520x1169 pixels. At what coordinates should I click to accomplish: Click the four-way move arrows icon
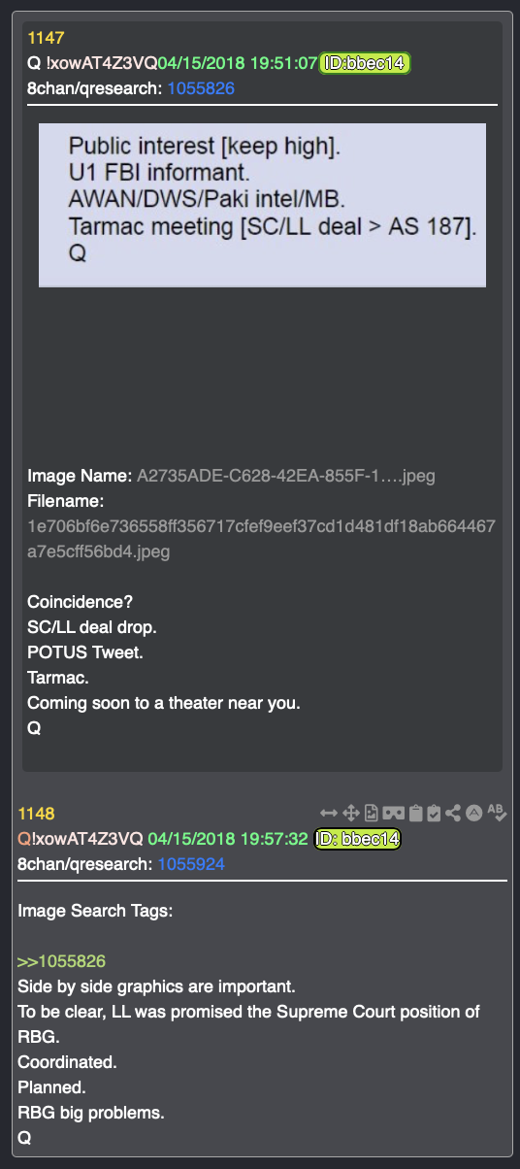352,813
